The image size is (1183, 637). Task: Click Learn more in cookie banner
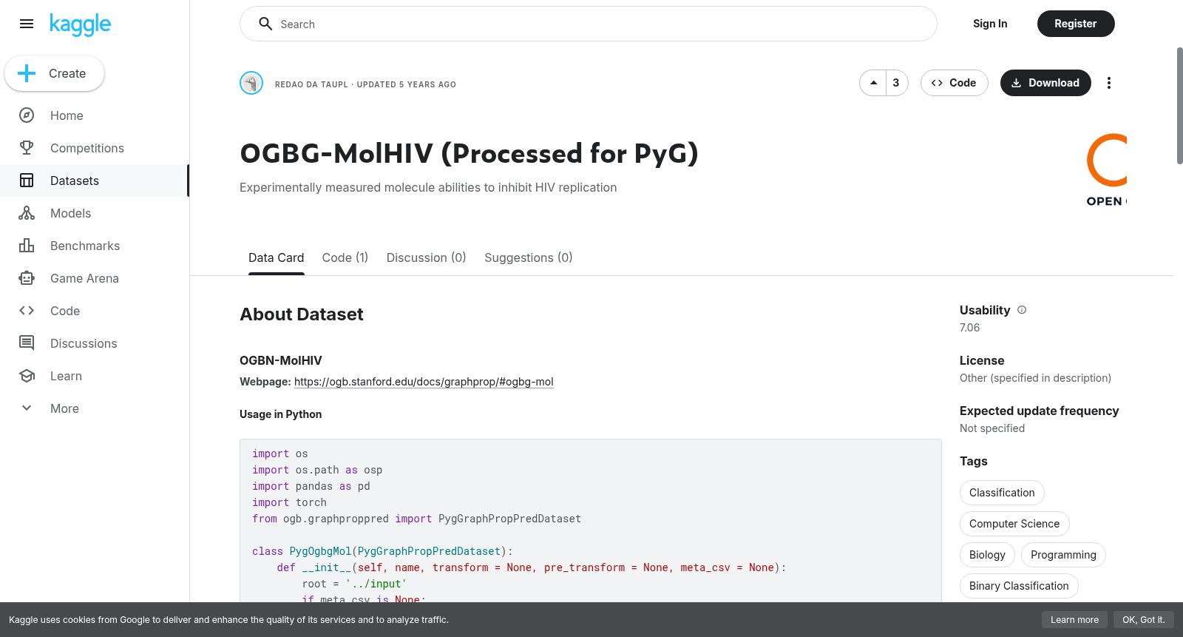[1075, 620]
